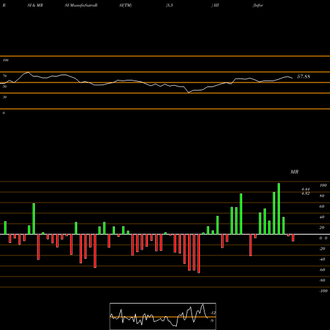Viewport: 330px width, 330px height.
Task: Click the -12 value in the mini chart
Action: 213,313
